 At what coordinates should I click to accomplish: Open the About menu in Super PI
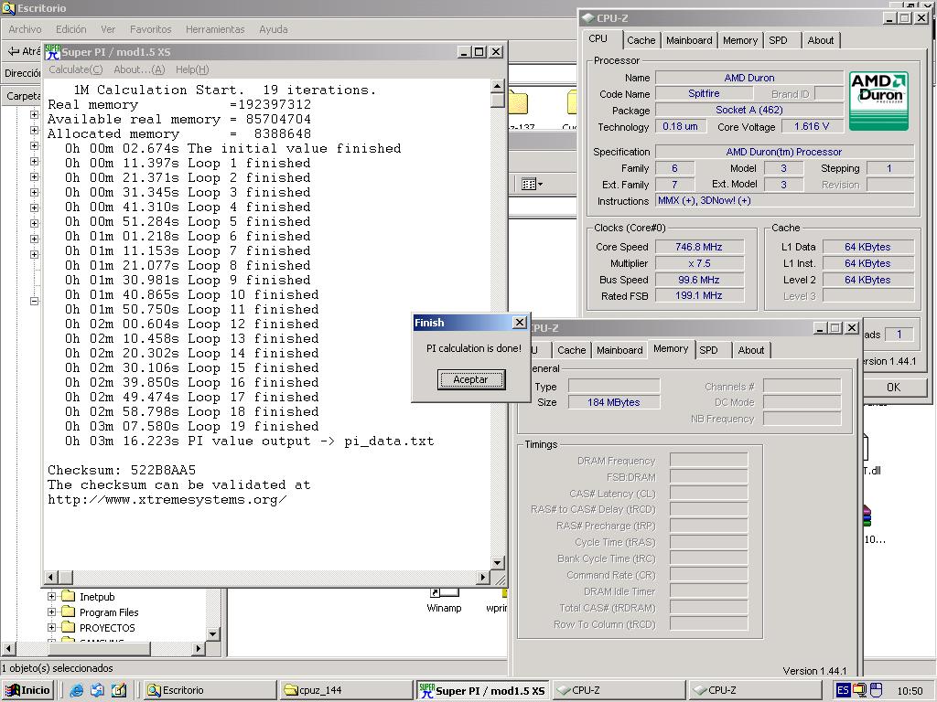(x=139, y=69)
